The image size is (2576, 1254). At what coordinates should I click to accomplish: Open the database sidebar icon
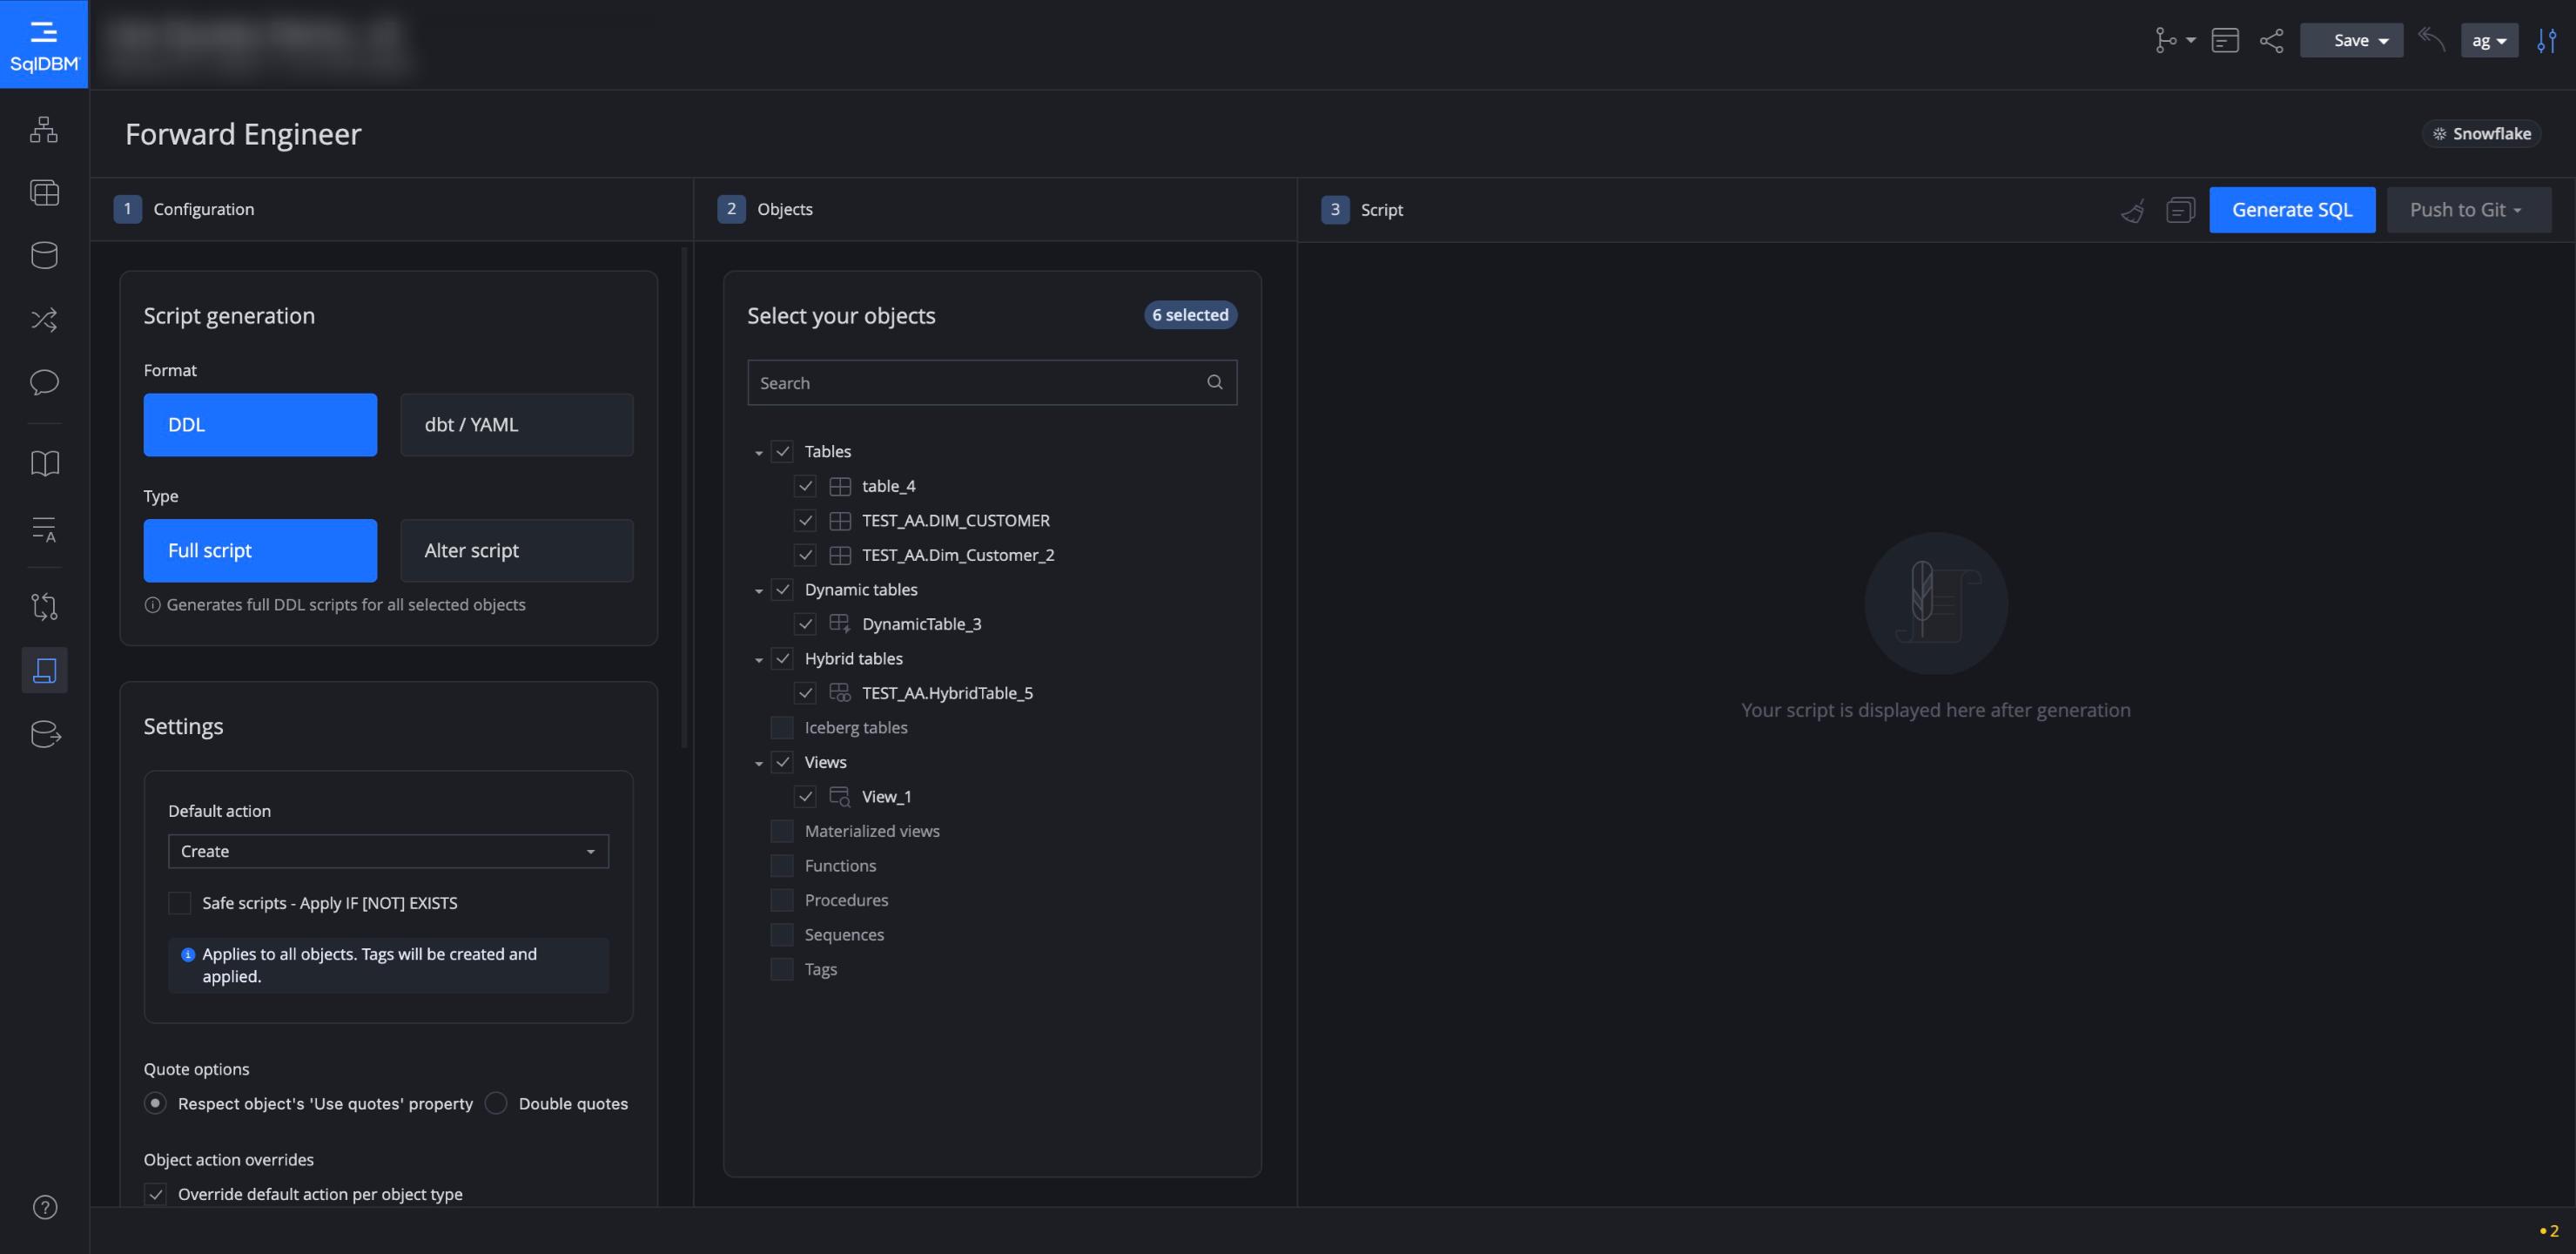coord(44,255)
